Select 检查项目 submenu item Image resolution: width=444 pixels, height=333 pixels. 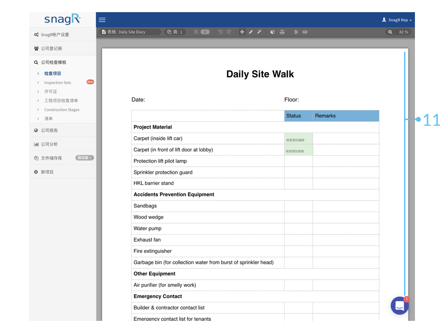pos(52,73)
